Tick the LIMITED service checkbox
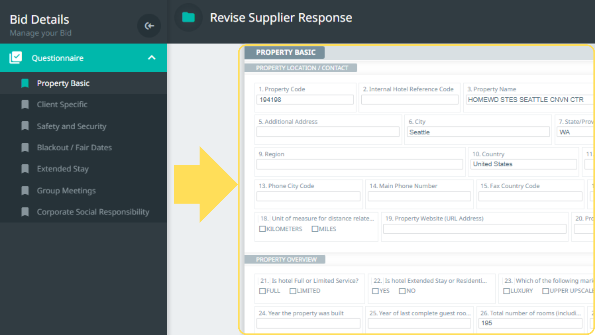This screenshot has height=335, width=595. pos(293,291)
